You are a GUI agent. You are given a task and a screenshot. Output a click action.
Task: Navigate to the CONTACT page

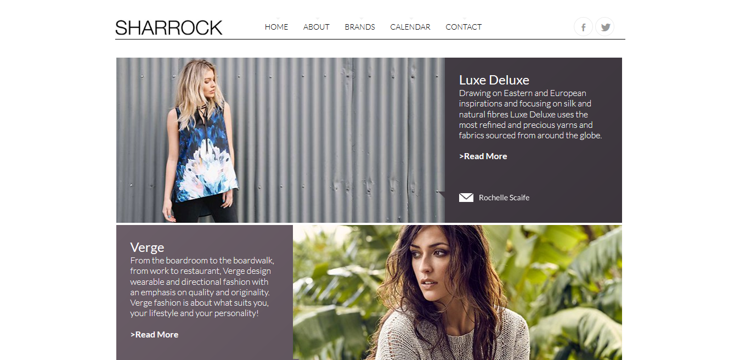(x=464, y=27)
